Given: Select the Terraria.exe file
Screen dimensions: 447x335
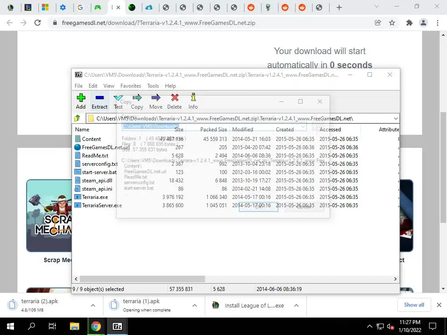Looking at the screenshot, I should pyautogui.click(x=95, y=197).
